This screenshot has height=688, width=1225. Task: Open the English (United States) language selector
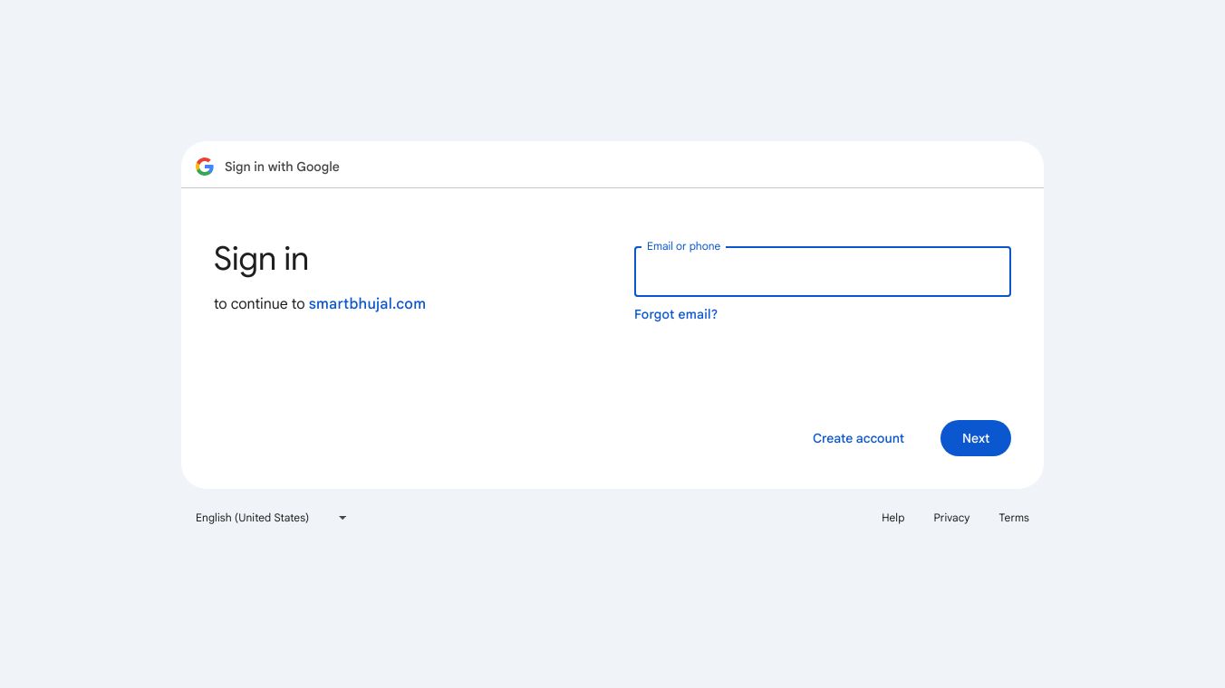[253, 518]
